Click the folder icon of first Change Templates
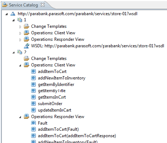This screenshot has height=143, width=167. click(x=26, y=26)
